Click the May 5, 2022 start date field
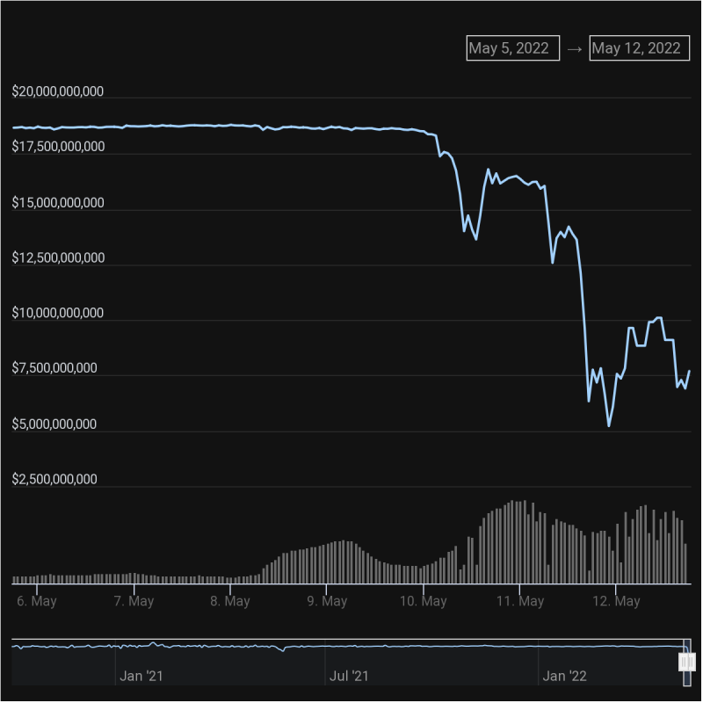This screenshot has height=703, width=703. coord(512,48)
